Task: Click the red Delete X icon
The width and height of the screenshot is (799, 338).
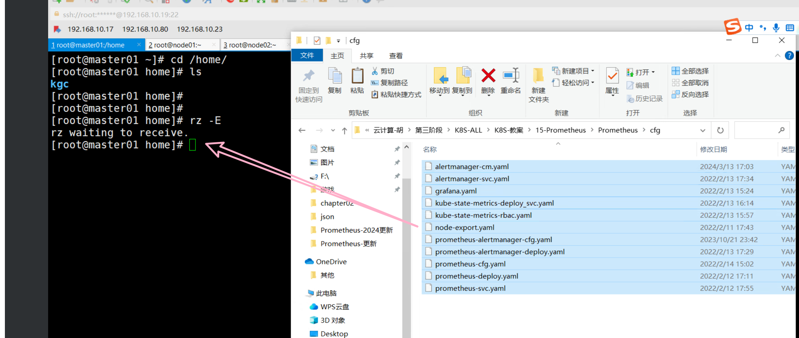Action: [x=488, y=75]
